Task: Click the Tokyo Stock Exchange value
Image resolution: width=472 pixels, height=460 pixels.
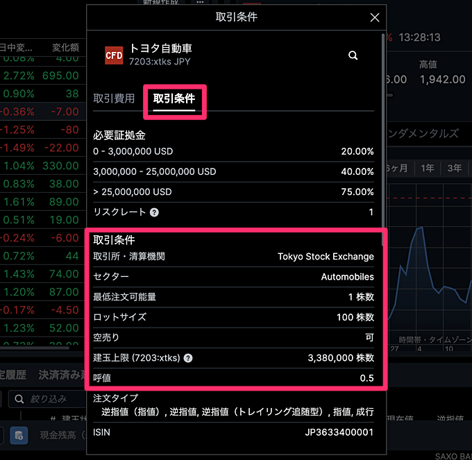Action: (x=326, y=257)
